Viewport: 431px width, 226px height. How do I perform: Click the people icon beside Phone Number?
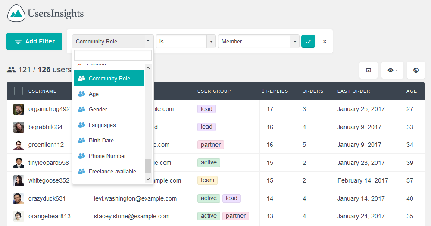(x=81, y=156)
